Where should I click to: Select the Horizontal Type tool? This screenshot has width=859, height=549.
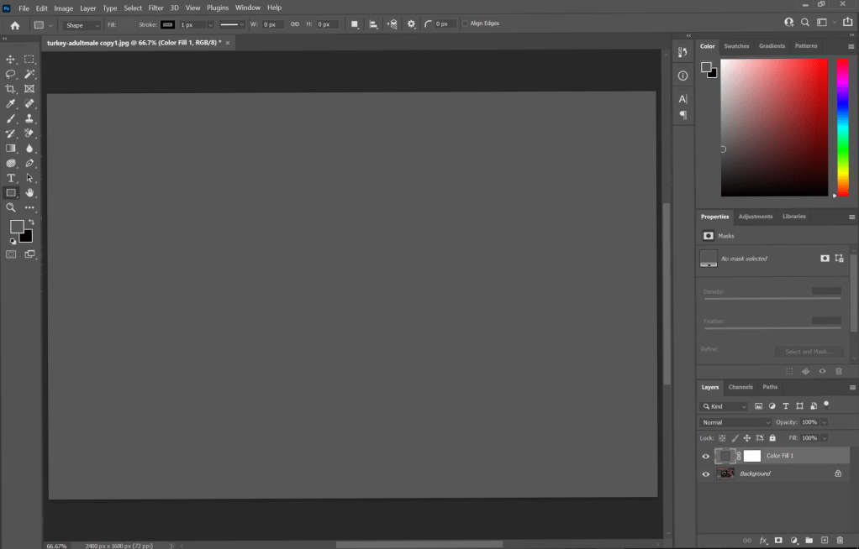[x=11, y=178]
